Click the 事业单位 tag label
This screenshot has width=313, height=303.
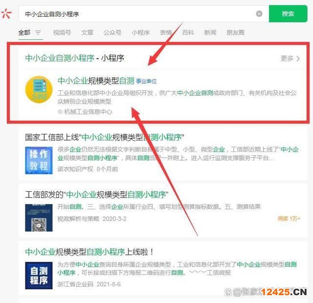coord(146,81)
